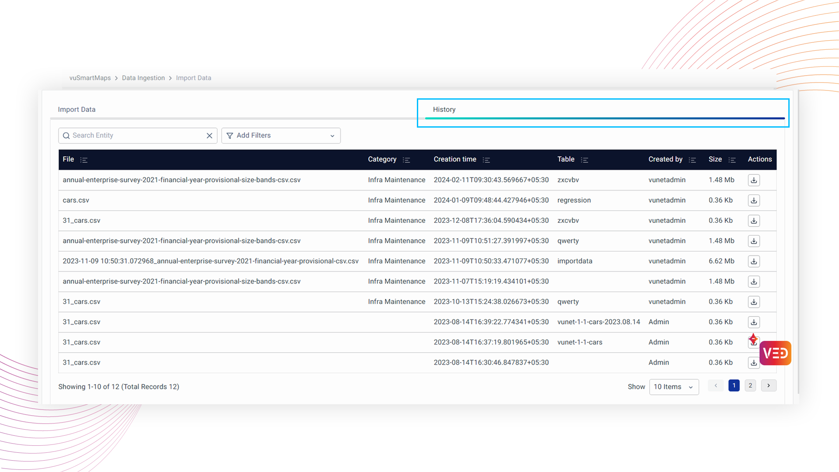Sort by Creation time column icon
Image resolution: width=839 pixels, height=472 pixels.
(486, 160)
